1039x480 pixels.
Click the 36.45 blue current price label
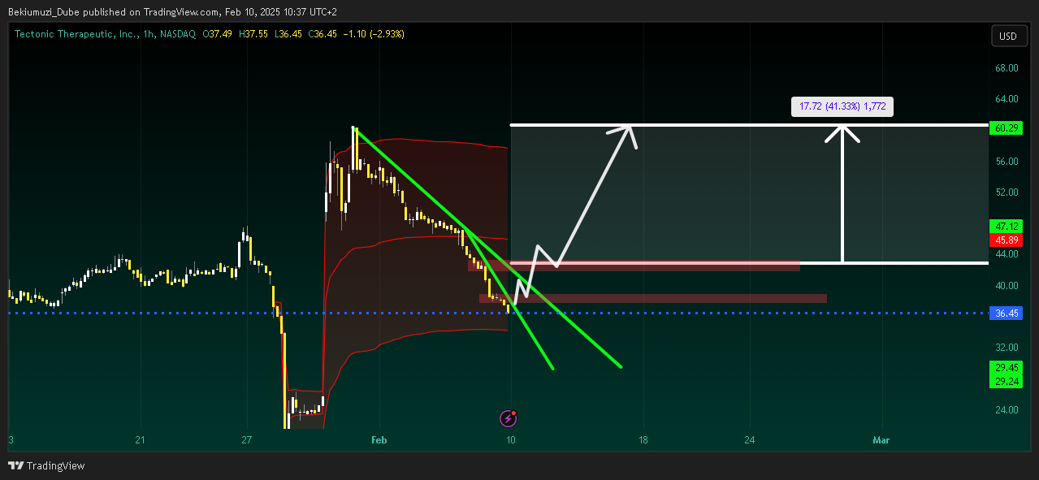1006,314
